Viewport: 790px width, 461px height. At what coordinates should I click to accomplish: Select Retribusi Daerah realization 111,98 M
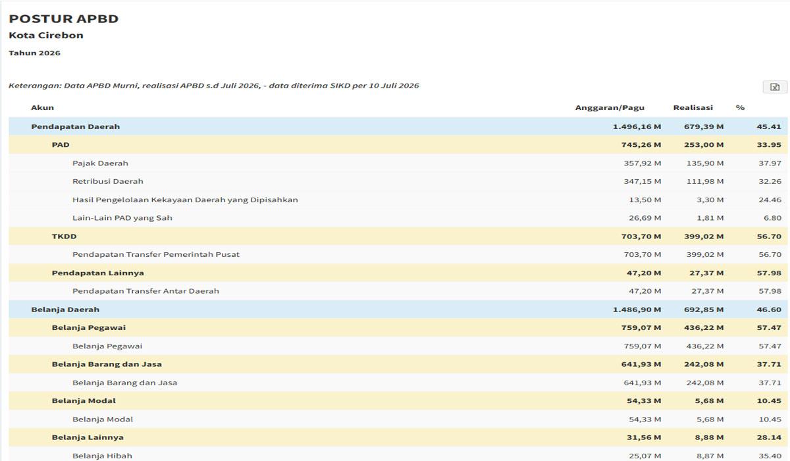(705, 181)
